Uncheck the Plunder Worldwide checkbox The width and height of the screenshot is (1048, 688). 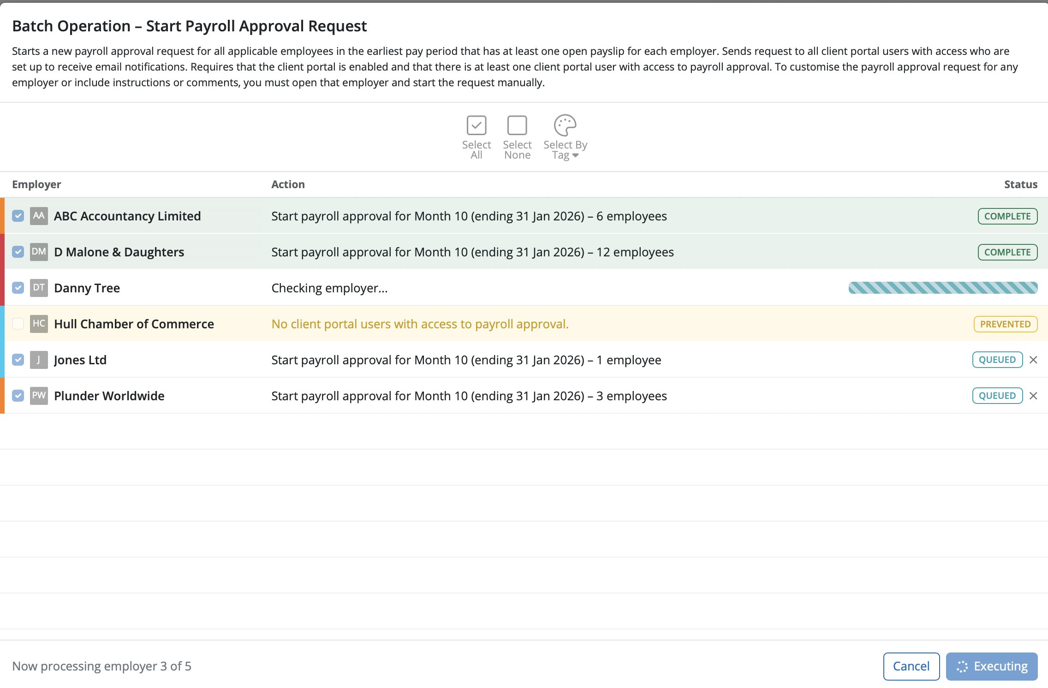18,396
